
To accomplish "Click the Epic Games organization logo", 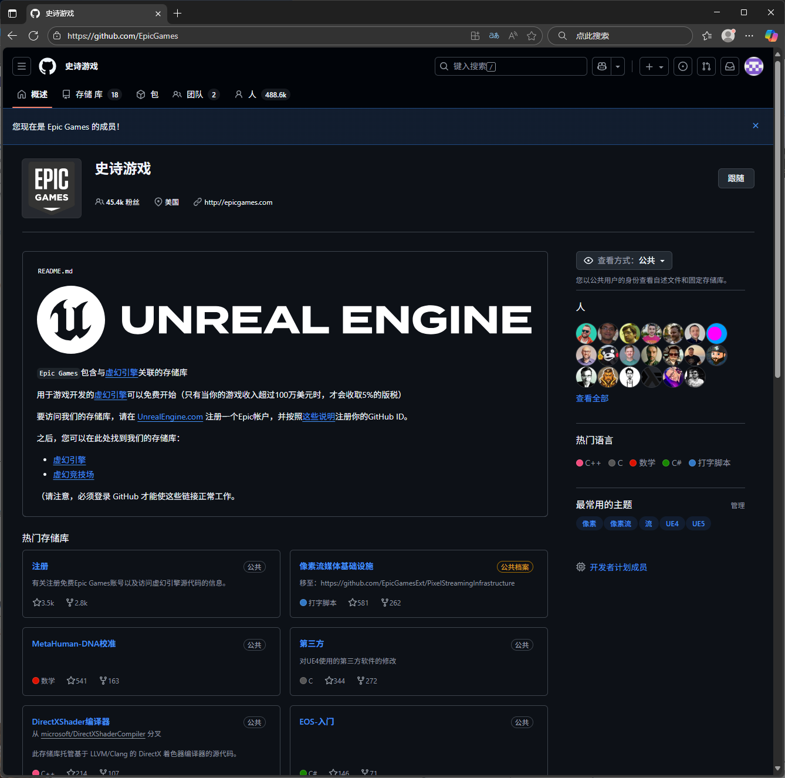I will click(x=52, y=188).
